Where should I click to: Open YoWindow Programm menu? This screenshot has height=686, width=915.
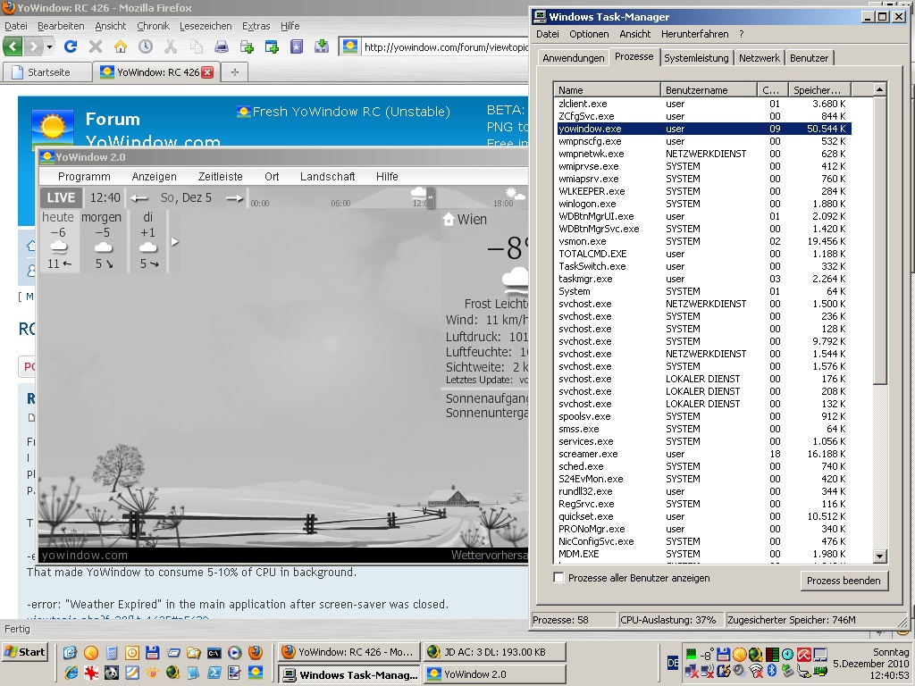point(84,177)
